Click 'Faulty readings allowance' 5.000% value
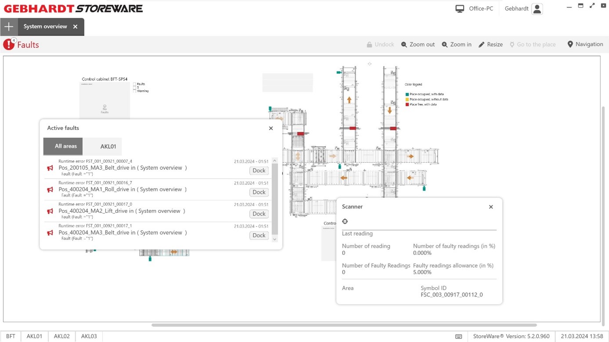Viewport: 609px width, 342px height. pos(422,272)
